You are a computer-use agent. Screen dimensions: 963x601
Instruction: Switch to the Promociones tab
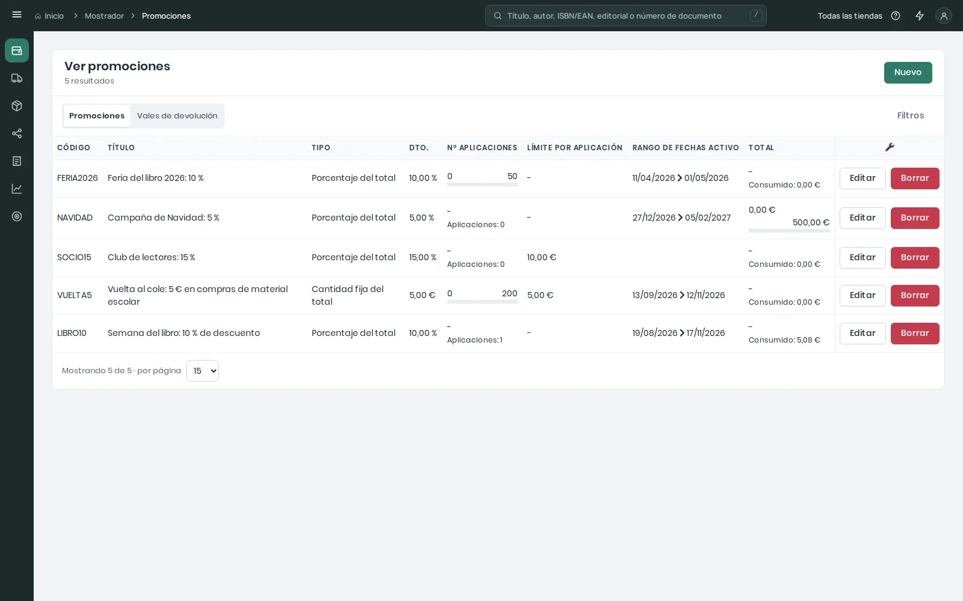click(x=97, y=116)
